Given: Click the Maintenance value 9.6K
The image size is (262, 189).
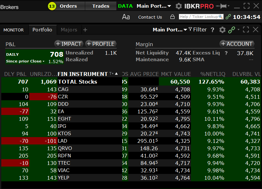Looking at the screenshot, I should point(185,60).
